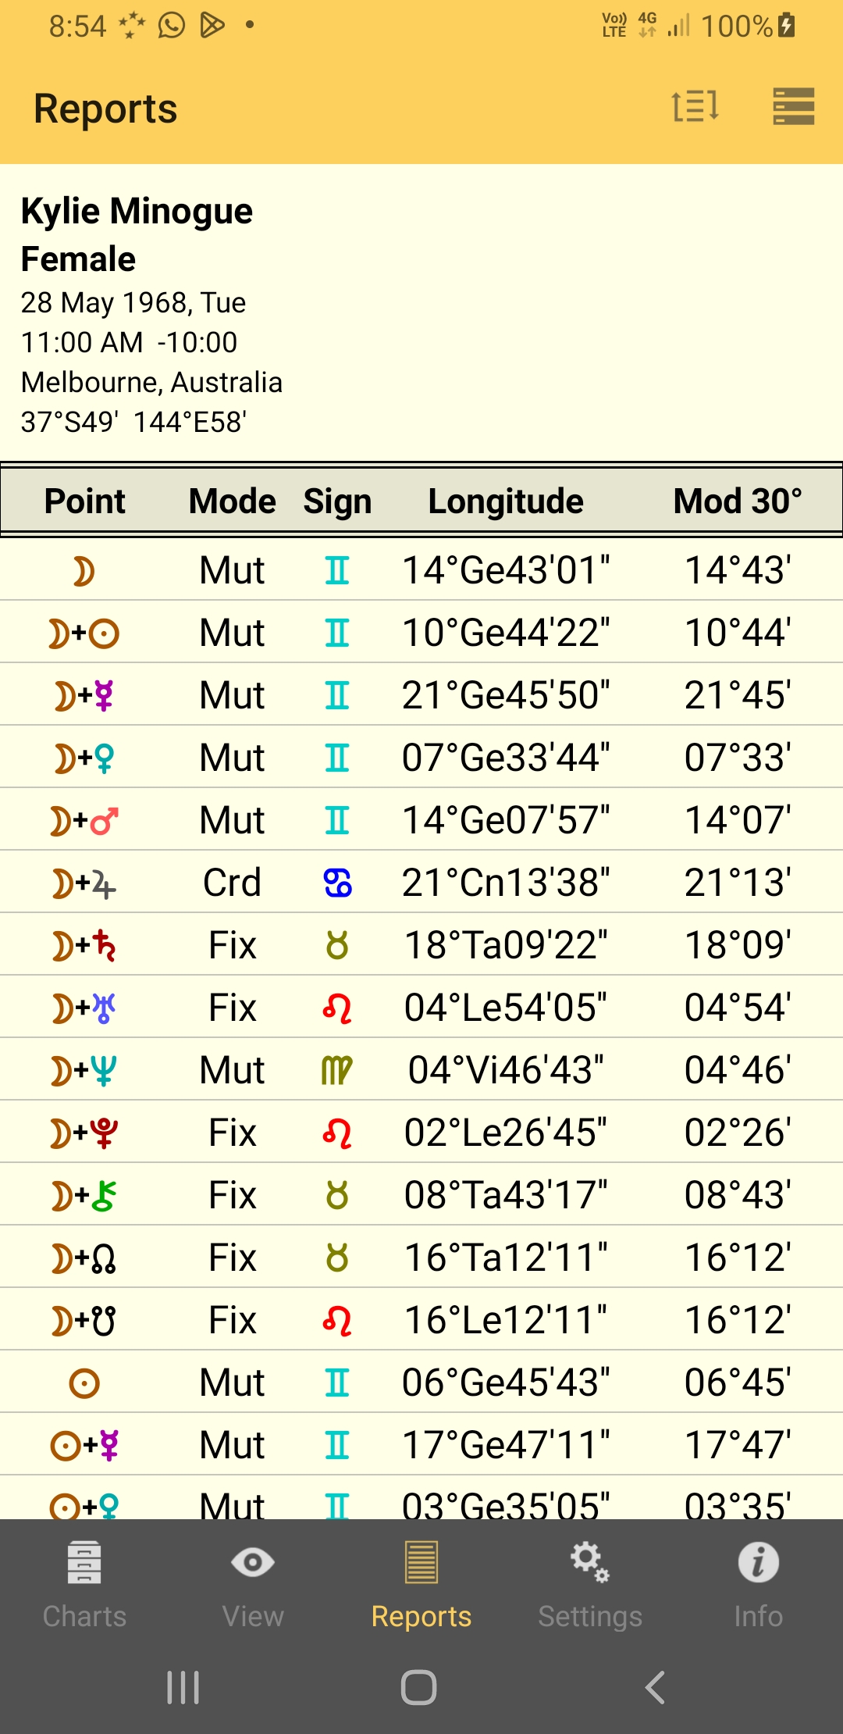The image size is (843, 1734).
Task: Select longitude 08°Ta43'17"
Action: (506, 1195)
